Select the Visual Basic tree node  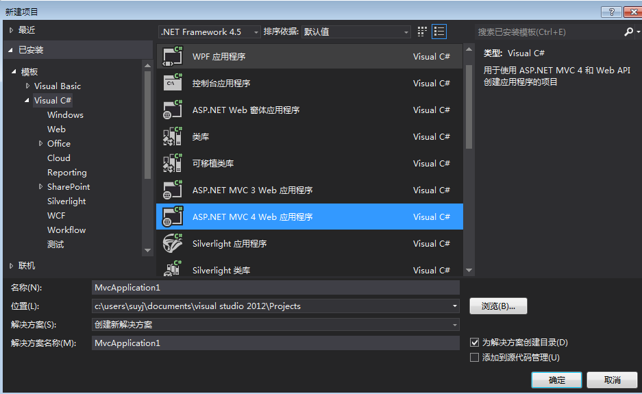click(x=58, y=86)
